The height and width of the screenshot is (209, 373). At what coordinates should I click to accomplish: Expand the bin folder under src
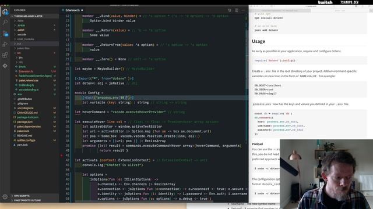coord(20,57)
